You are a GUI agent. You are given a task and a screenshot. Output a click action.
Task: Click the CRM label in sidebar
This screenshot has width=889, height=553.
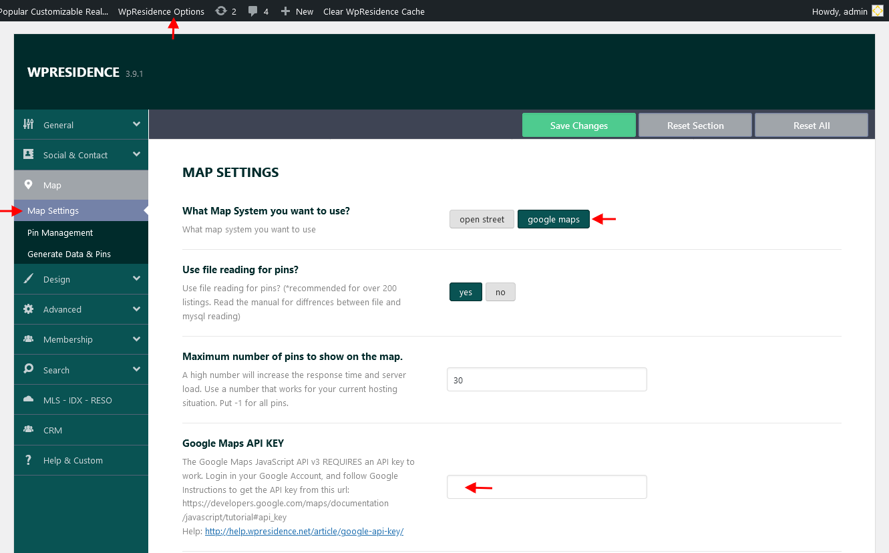click(53, 430)
